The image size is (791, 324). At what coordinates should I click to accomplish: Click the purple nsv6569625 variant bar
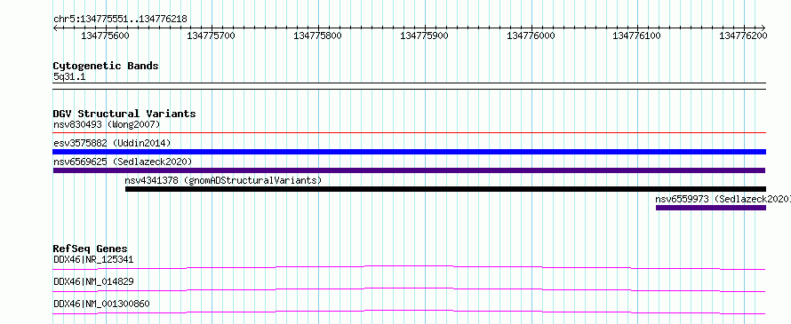click(409, 170)
